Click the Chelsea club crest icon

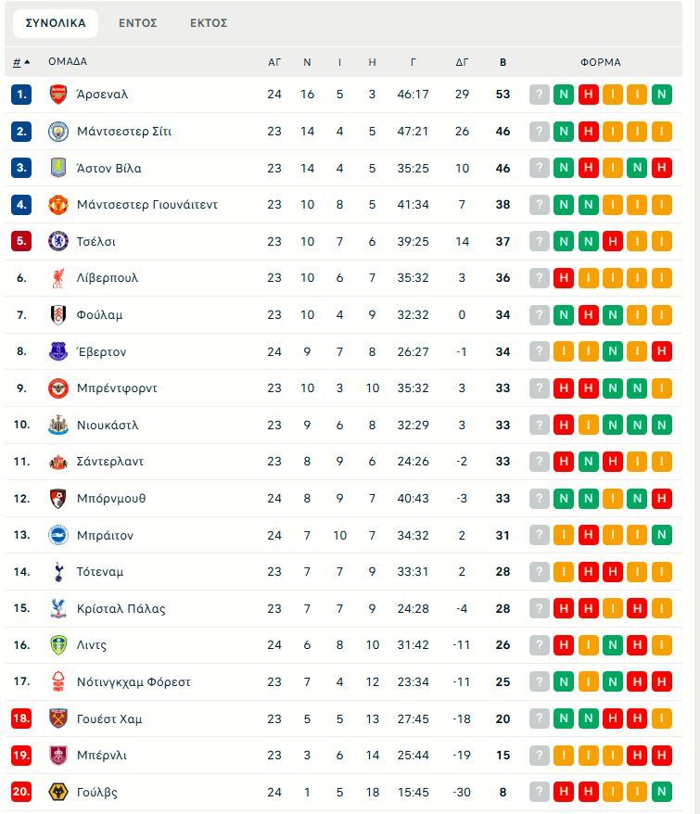[58, 241]
